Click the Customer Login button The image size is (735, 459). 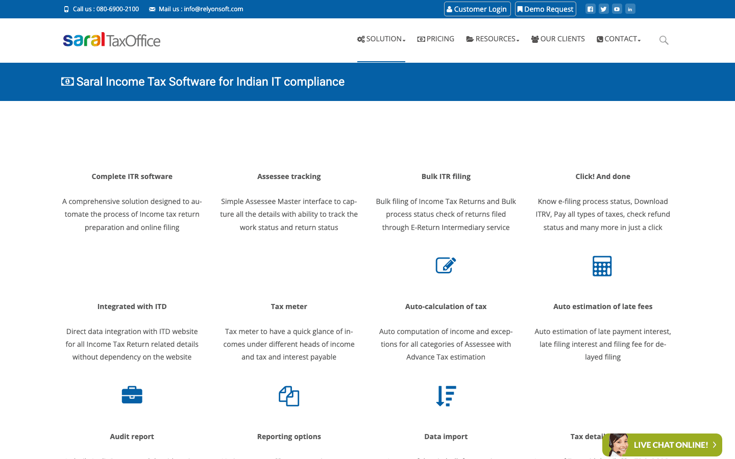click(x=477, y=9)
